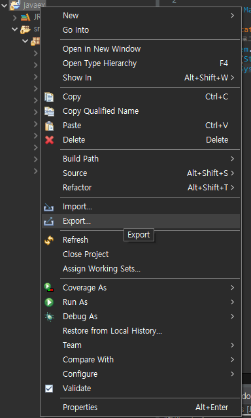251x418 pixels.
Task: Click the red Delete X icon
Action: pos(49,140)
